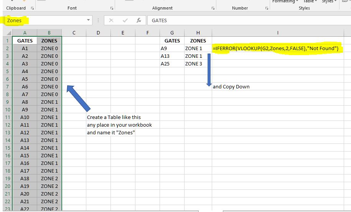Click cell A14 containing A13

point(25,140)
